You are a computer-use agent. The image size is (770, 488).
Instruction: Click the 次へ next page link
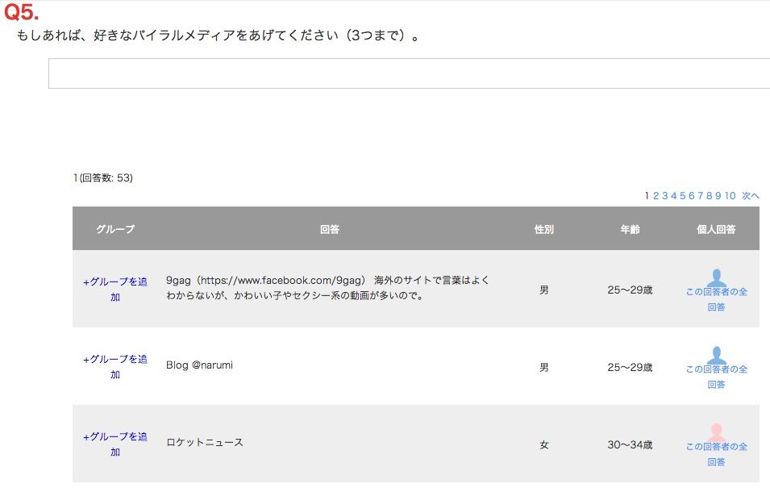point(751,196)
